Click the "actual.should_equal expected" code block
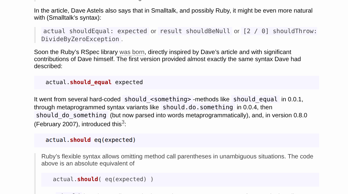The height and width of the screenshot is (194, 348). tap(176, 83)
